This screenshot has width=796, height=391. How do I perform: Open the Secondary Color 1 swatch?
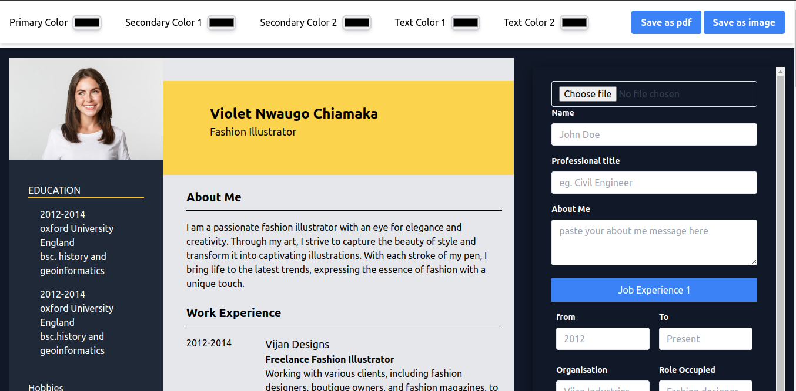click(222, 23)
